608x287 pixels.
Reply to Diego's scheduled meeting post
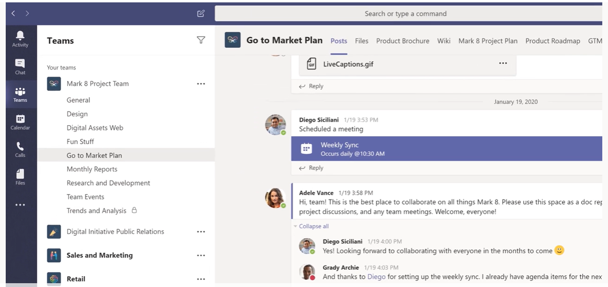pos(311,168)
